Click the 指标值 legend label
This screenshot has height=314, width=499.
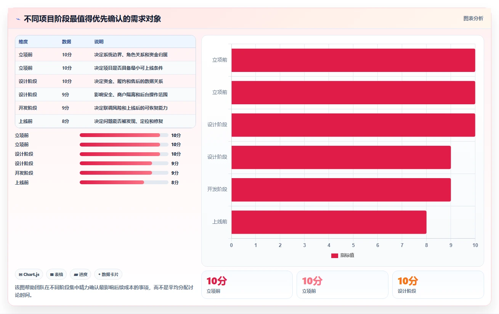coord(347,255)
